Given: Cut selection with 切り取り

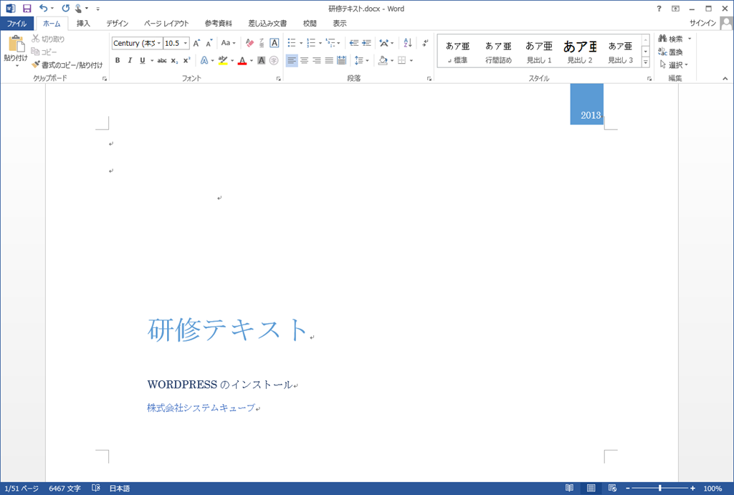Looking at the screenshot, I should [x=48, y=39].
